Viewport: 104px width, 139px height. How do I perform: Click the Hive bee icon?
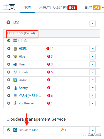click(15, 57)
